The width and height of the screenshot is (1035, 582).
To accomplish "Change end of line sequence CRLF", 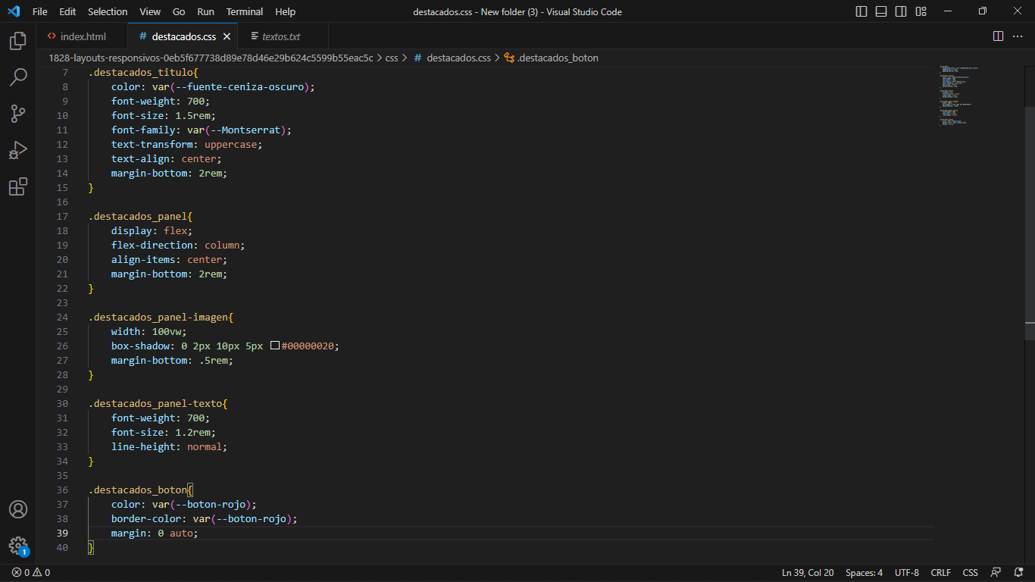I will click(940, 573).
